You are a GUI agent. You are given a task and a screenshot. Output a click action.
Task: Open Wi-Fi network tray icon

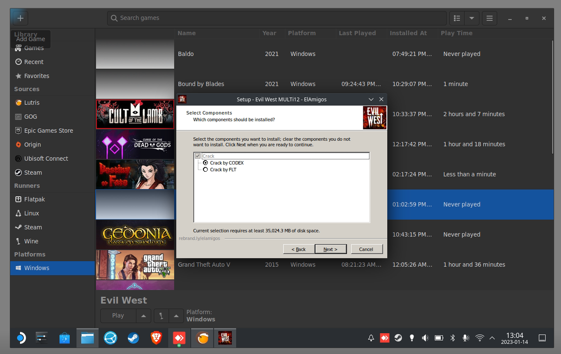[479, 338]
